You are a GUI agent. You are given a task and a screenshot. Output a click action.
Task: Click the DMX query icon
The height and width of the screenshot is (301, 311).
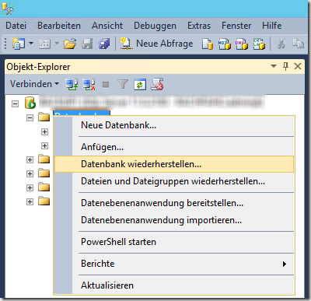point(242,44)
